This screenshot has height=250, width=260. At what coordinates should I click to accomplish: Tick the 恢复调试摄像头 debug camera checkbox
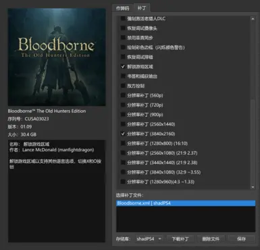tap(123, 28)
